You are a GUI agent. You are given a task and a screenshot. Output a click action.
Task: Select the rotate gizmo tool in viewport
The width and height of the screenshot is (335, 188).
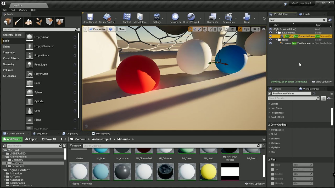[195, 29]
